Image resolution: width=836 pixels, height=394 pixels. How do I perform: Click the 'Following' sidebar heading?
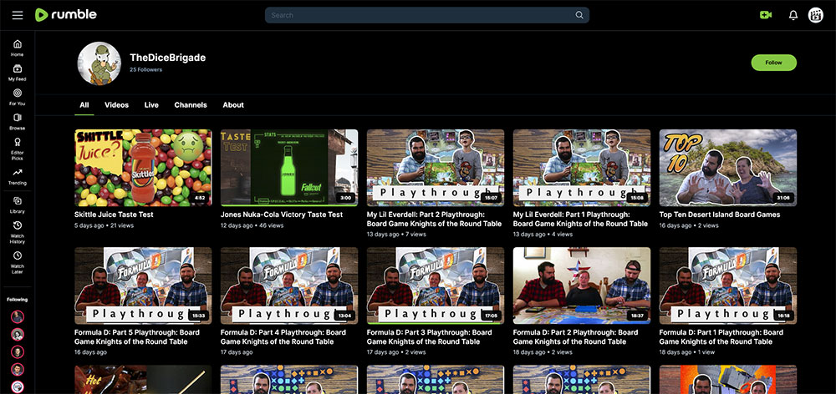tap(17, 300)
